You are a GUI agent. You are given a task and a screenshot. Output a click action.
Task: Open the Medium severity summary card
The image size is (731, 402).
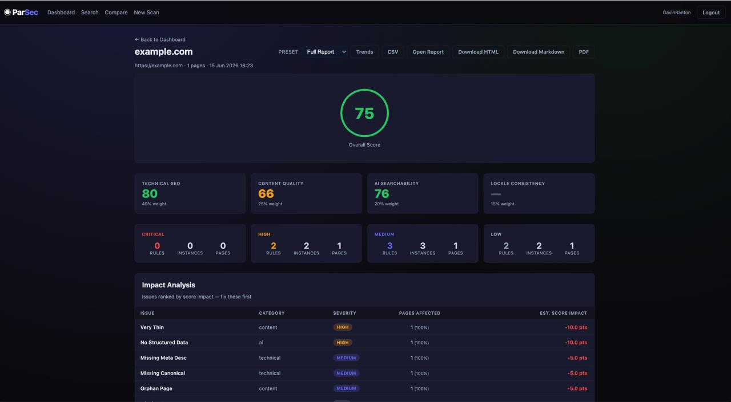tap(423, 243)
